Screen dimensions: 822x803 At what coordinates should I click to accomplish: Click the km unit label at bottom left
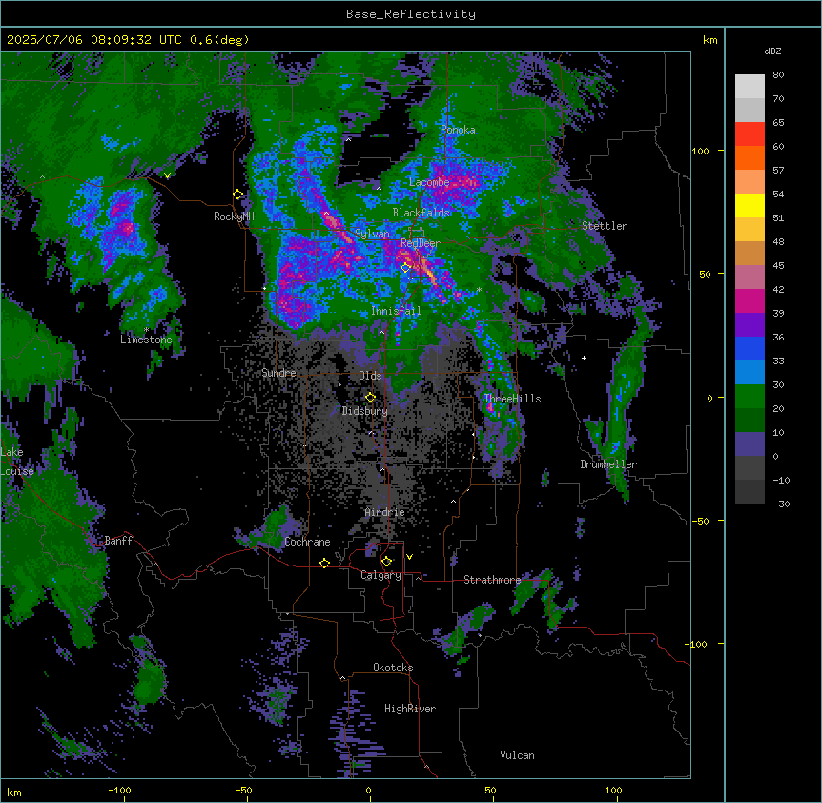14,792
